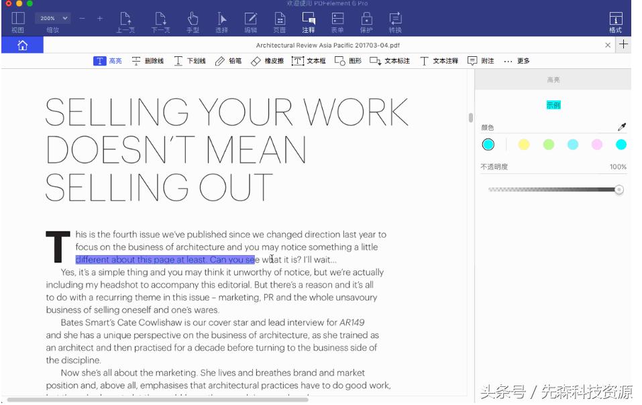Choose the yellow highlight color
The image size is (642, 405).
524,145
